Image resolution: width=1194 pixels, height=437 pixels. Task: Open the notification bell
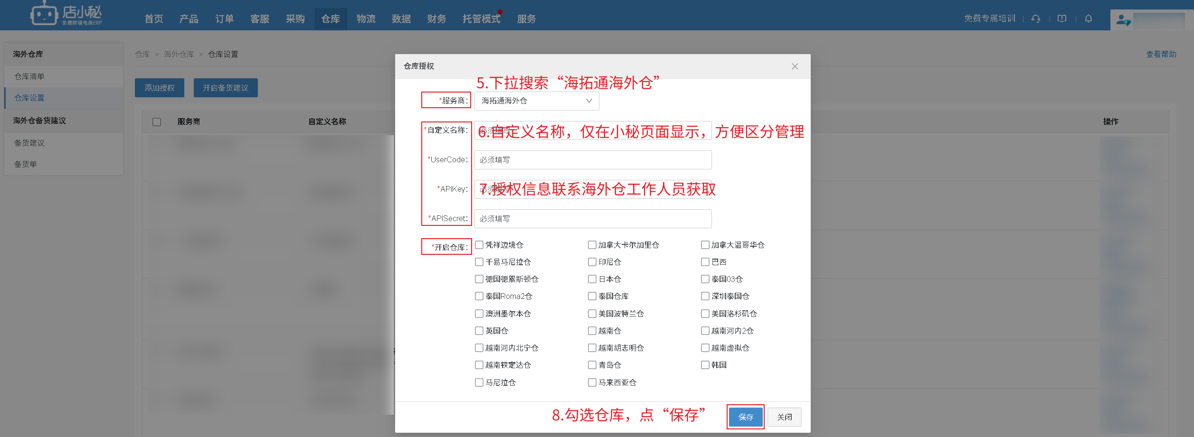pyautogui.click(x=1089, y=19)
